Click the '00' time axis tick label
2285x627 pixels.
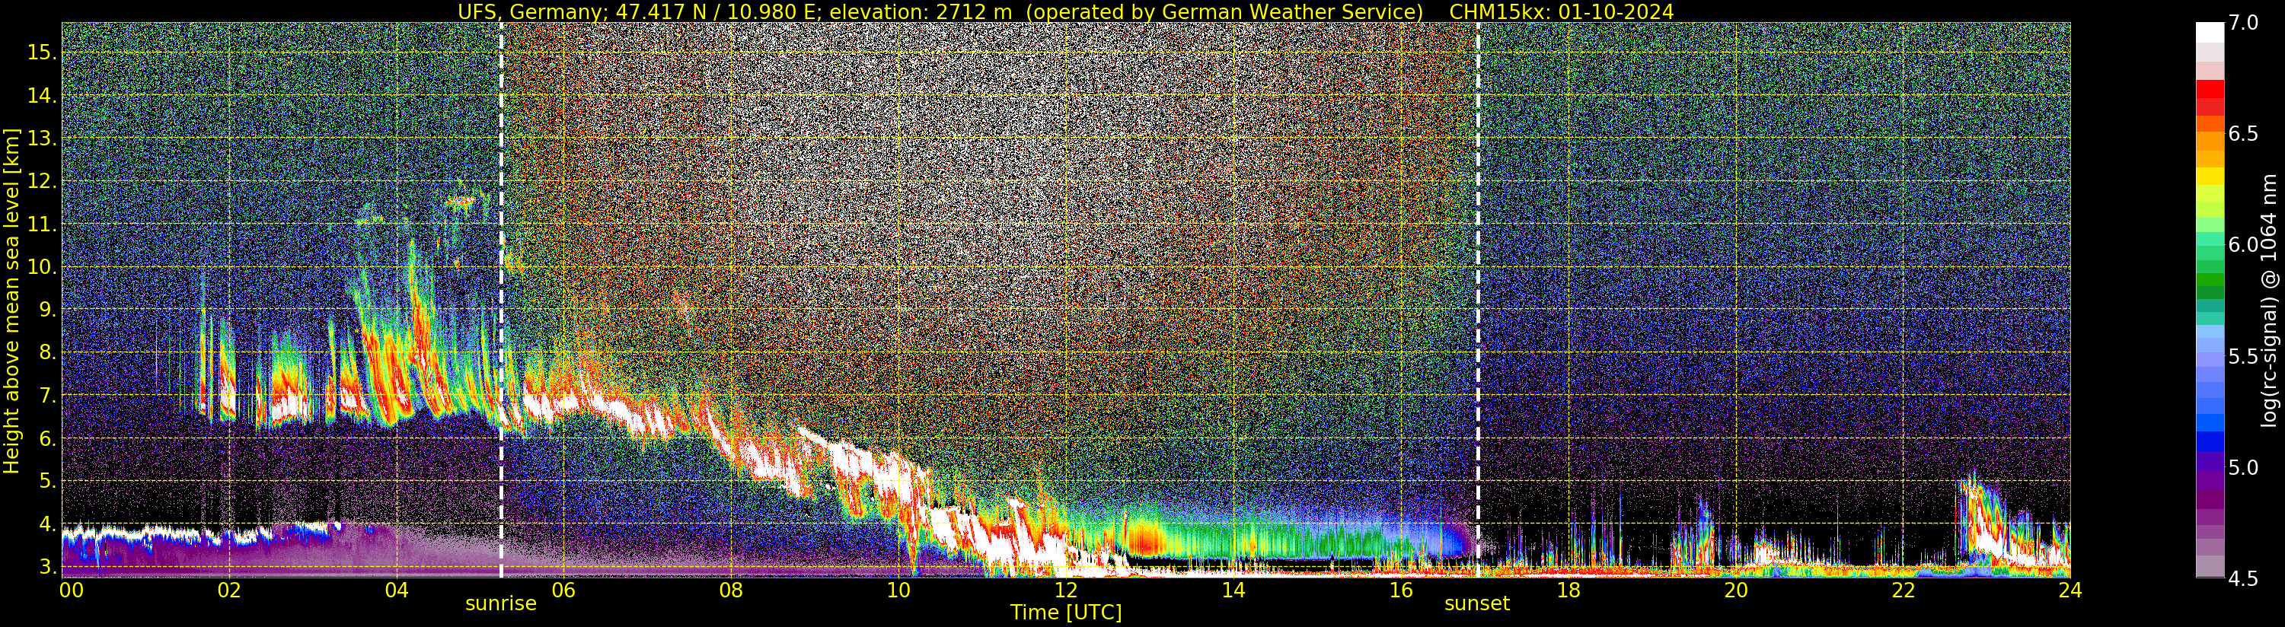pos(71,590)
